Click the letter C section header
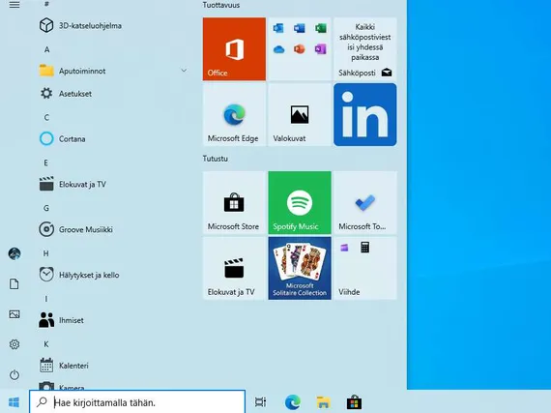Viewport: 551px width, 413px height. pyautogui.click(x=46, y=117)
